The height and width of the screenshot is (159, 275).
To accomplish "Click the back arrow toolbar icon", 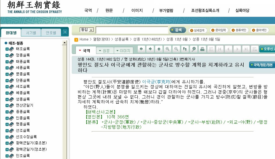I will click(141, 49).
